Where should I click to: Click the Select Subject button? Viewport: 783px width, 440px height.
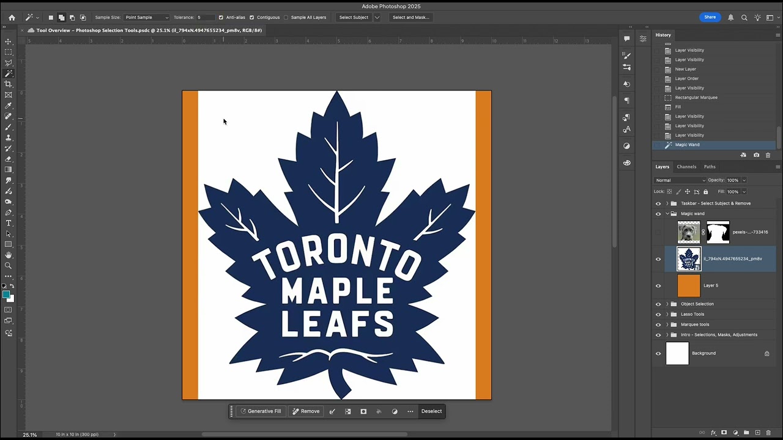pos(354,17)
